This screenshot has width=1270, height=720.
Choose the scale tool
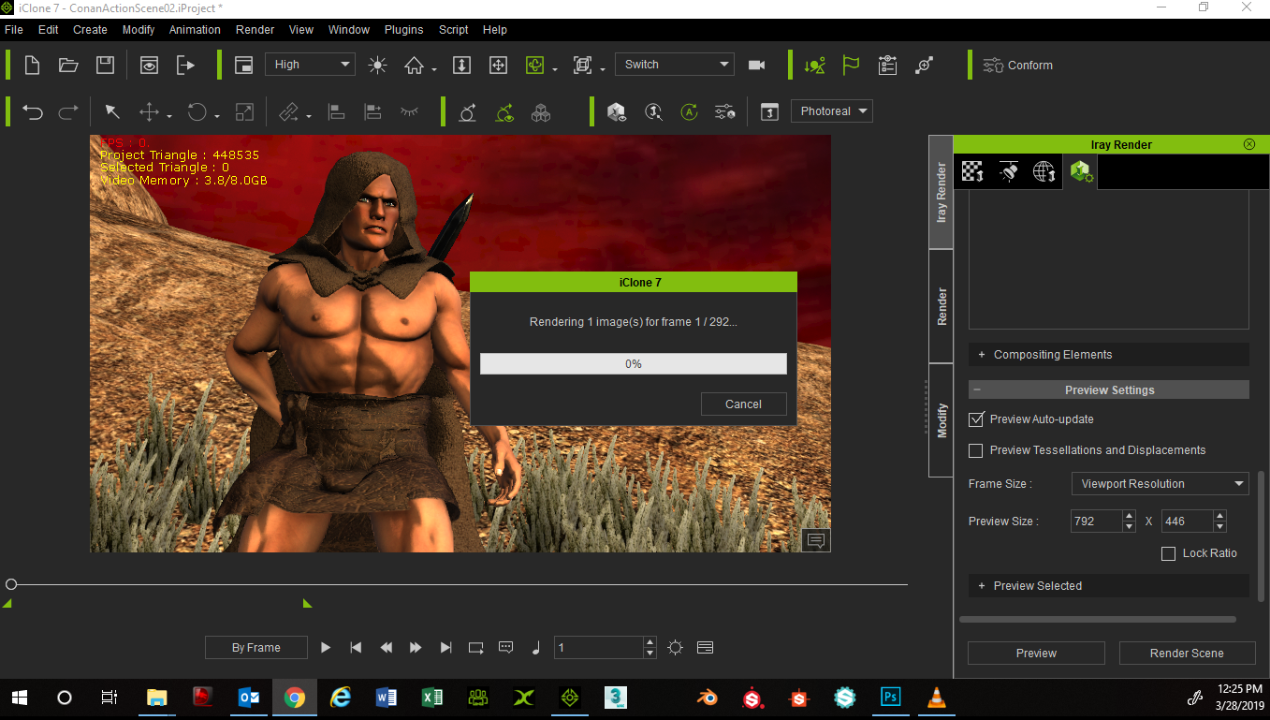[x=244, y=112]
